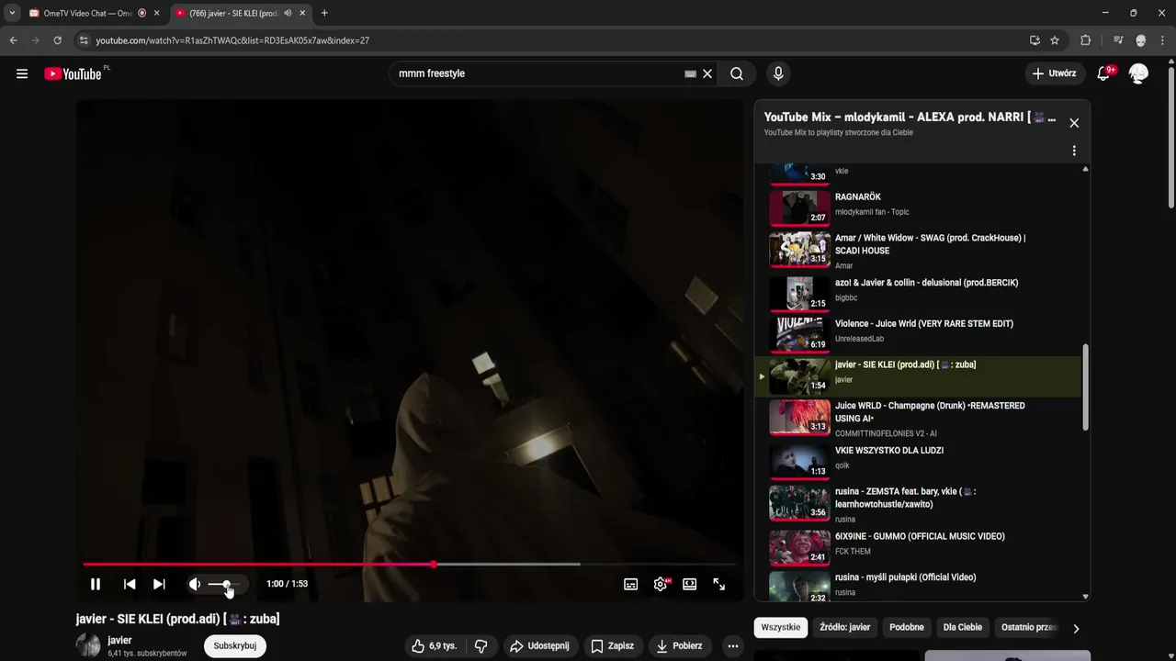Close the YouTube Mix playlist panel
The height and width of the screenshot is (661, 1176).
tap(1074, 123)
